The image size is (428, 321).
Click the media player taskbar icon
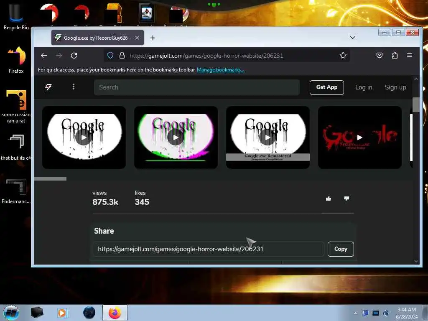pos(62,313)
